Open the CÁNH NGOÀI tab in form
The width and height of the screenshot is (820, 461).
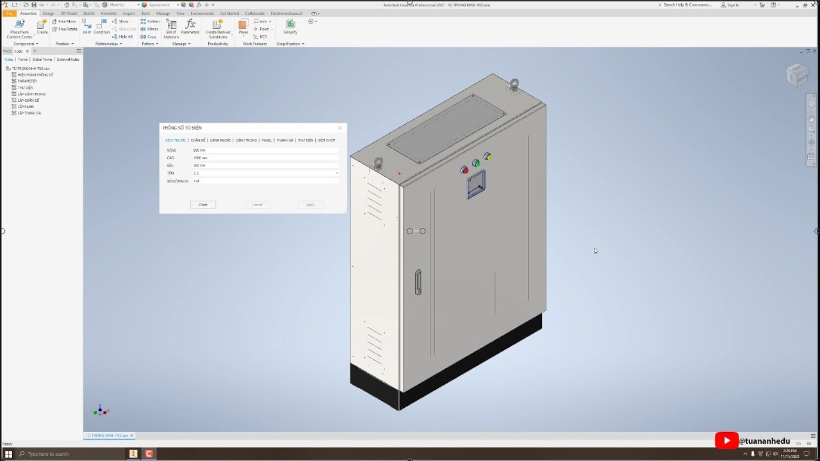[220, 140]
